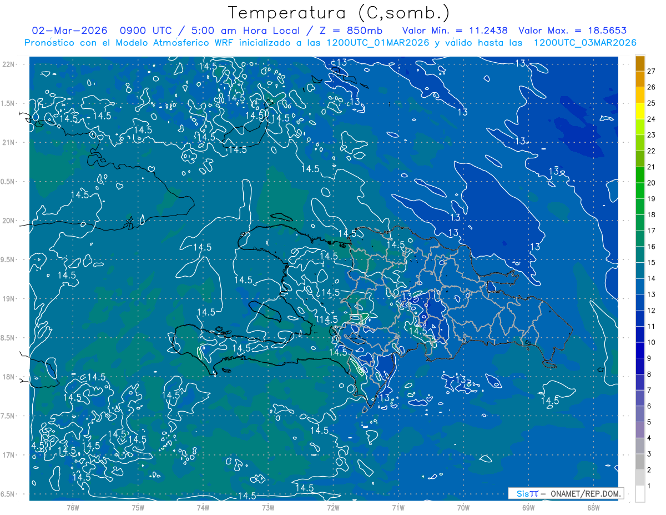Click the "18" label on the color scale
This screenshot has width=666, height=515.
tap(651, 215)
